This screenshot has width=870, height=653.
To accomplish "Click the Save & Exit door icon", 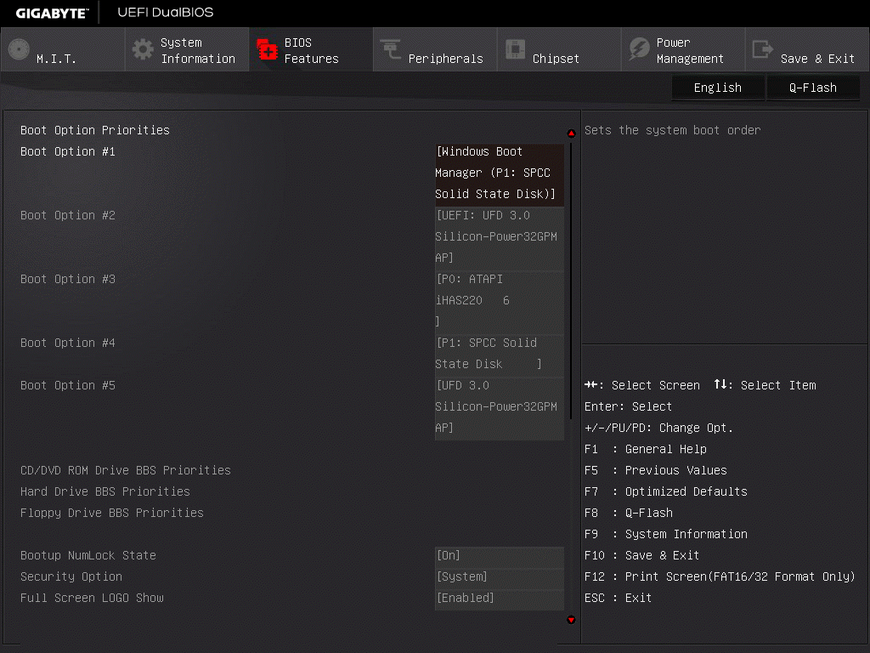I will 762,48.
